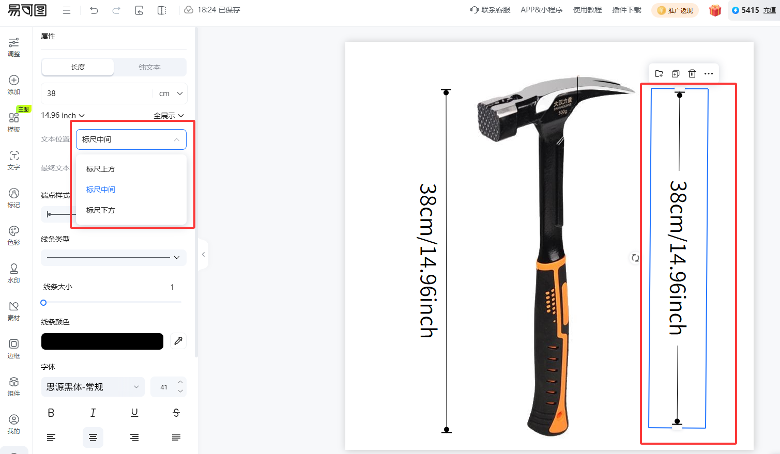Select 标尺上方 from the position menu
Viewport: 780px width, 454px height.
click(101, 169)
